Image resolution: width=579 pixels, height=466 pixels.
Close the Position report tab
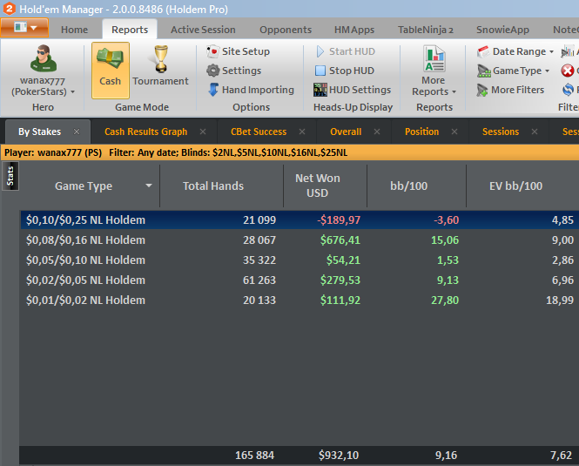tap(454, 132)
